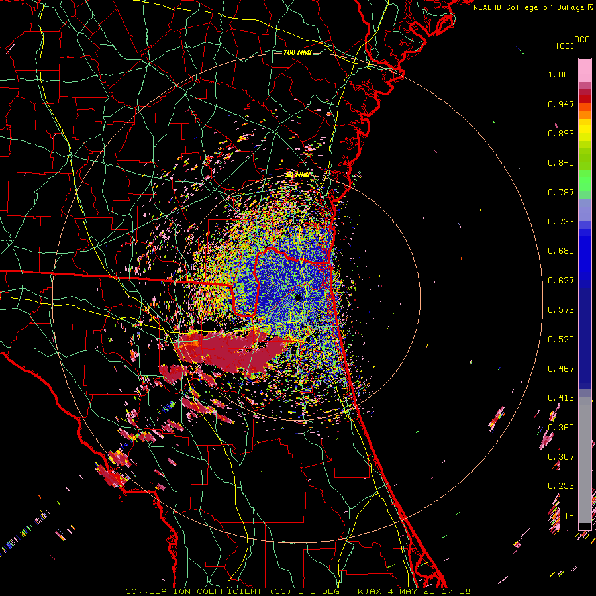Click the 0.413 value on the color scale
596x596 pixels.
tap(561, 398)
